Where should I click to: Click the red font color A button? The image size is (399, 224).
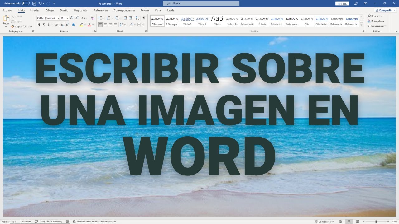coord(89,25)
